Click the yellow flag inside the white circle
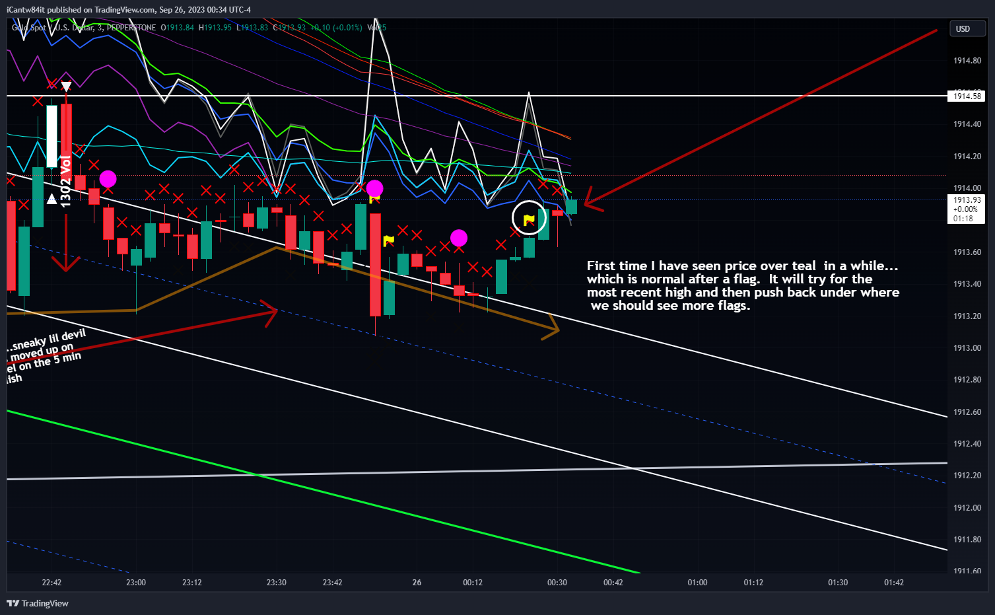 coord(529,220)
